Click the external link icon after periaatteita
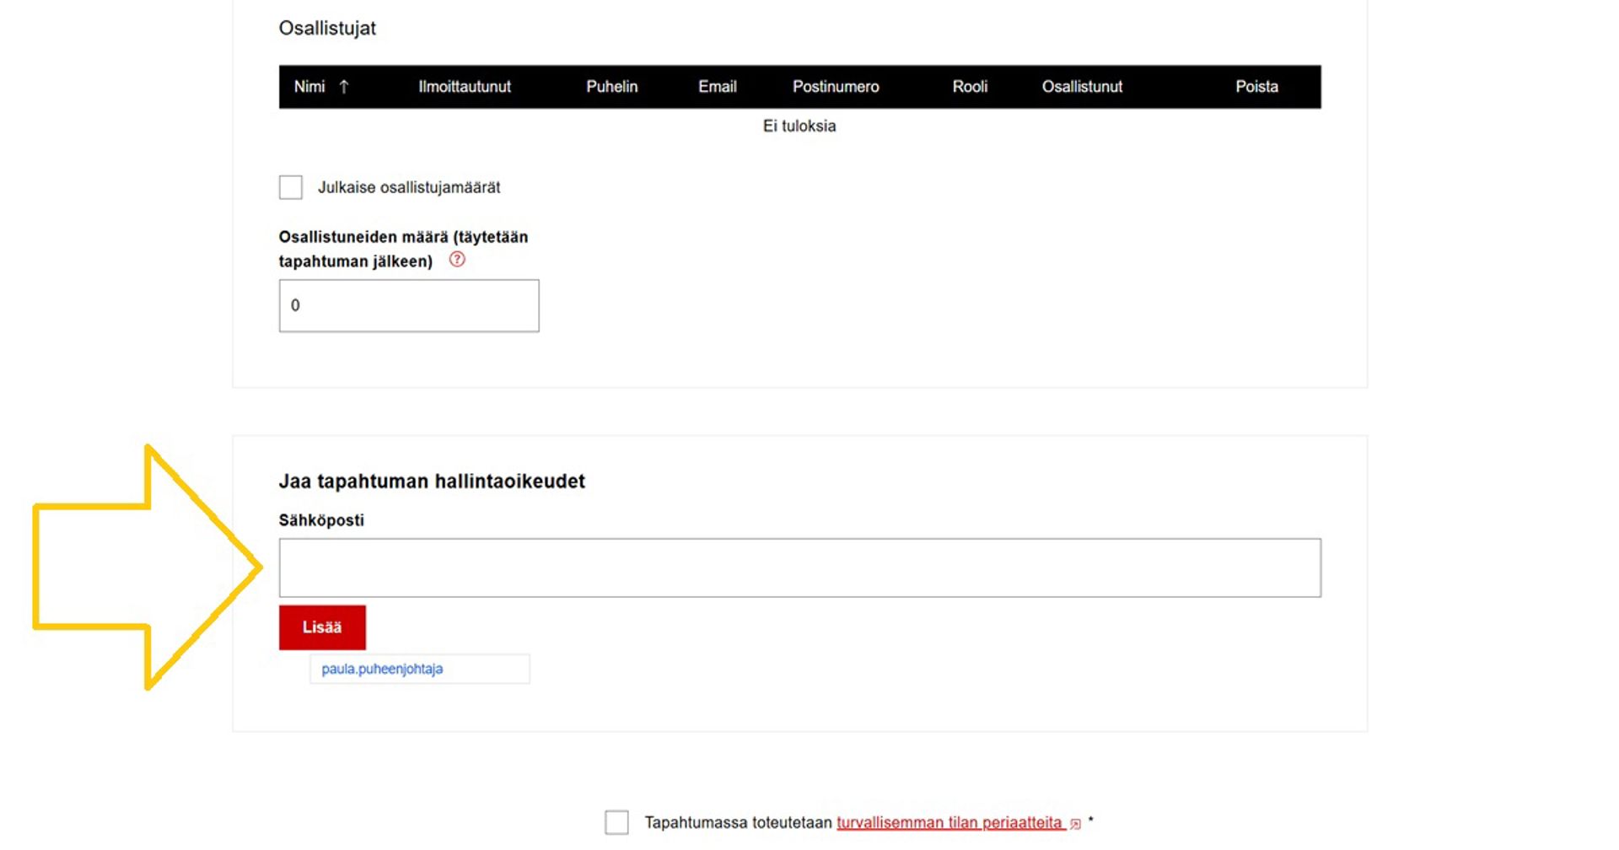This screenshot has height=850, width=1619. [x=1075, y=824]
